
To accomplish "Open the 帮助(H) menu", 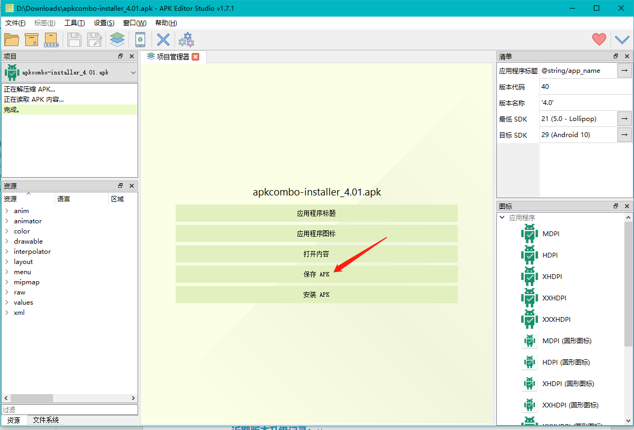I will [166, 23].
